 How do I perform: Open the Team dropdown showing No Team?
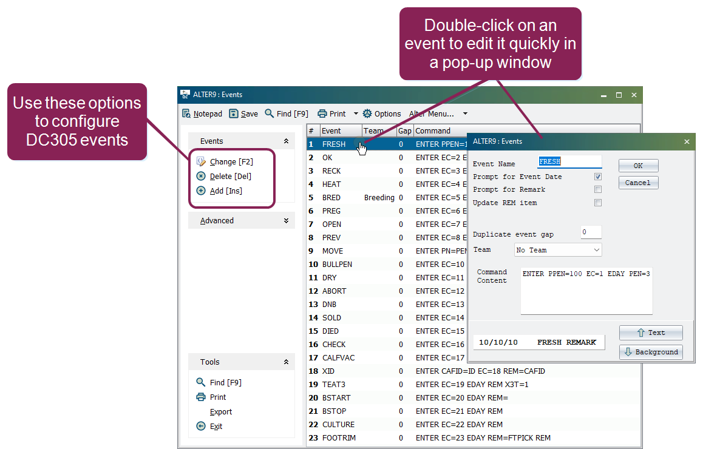click(558, 250)
